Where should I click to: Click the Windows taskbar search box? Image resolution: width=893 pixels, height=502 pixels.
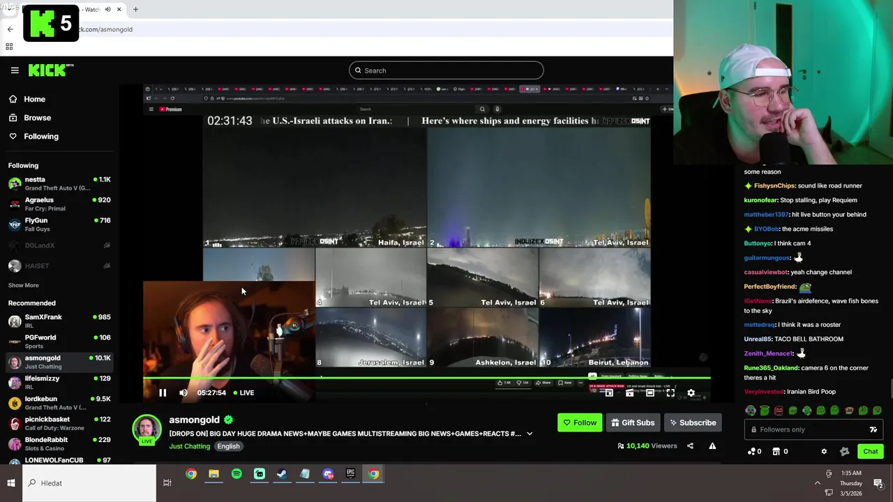tap(89, 483)
